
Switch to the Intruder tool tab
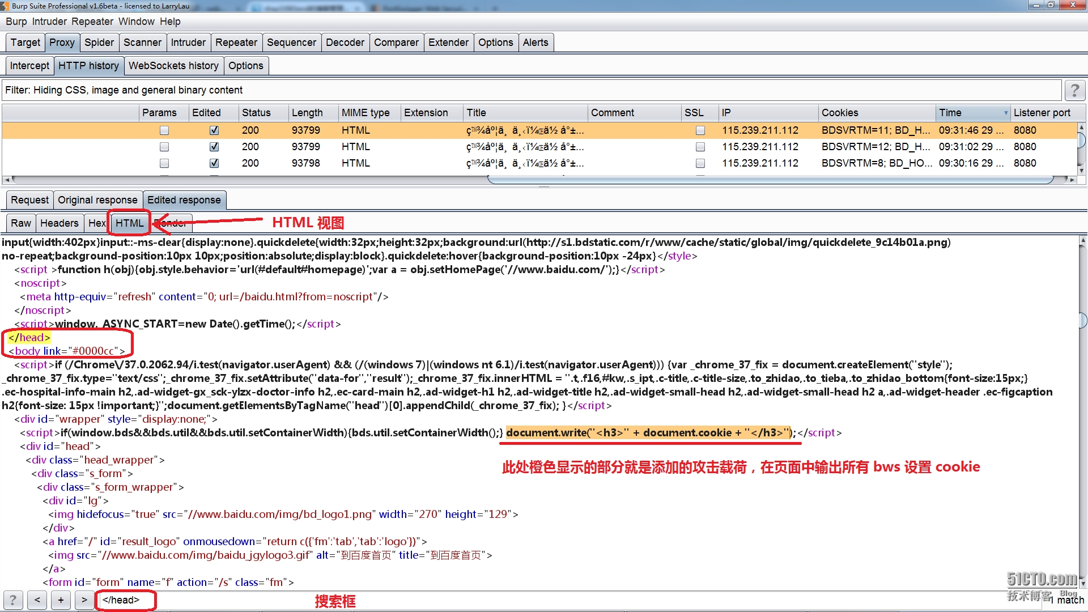[x=188, y=42]
